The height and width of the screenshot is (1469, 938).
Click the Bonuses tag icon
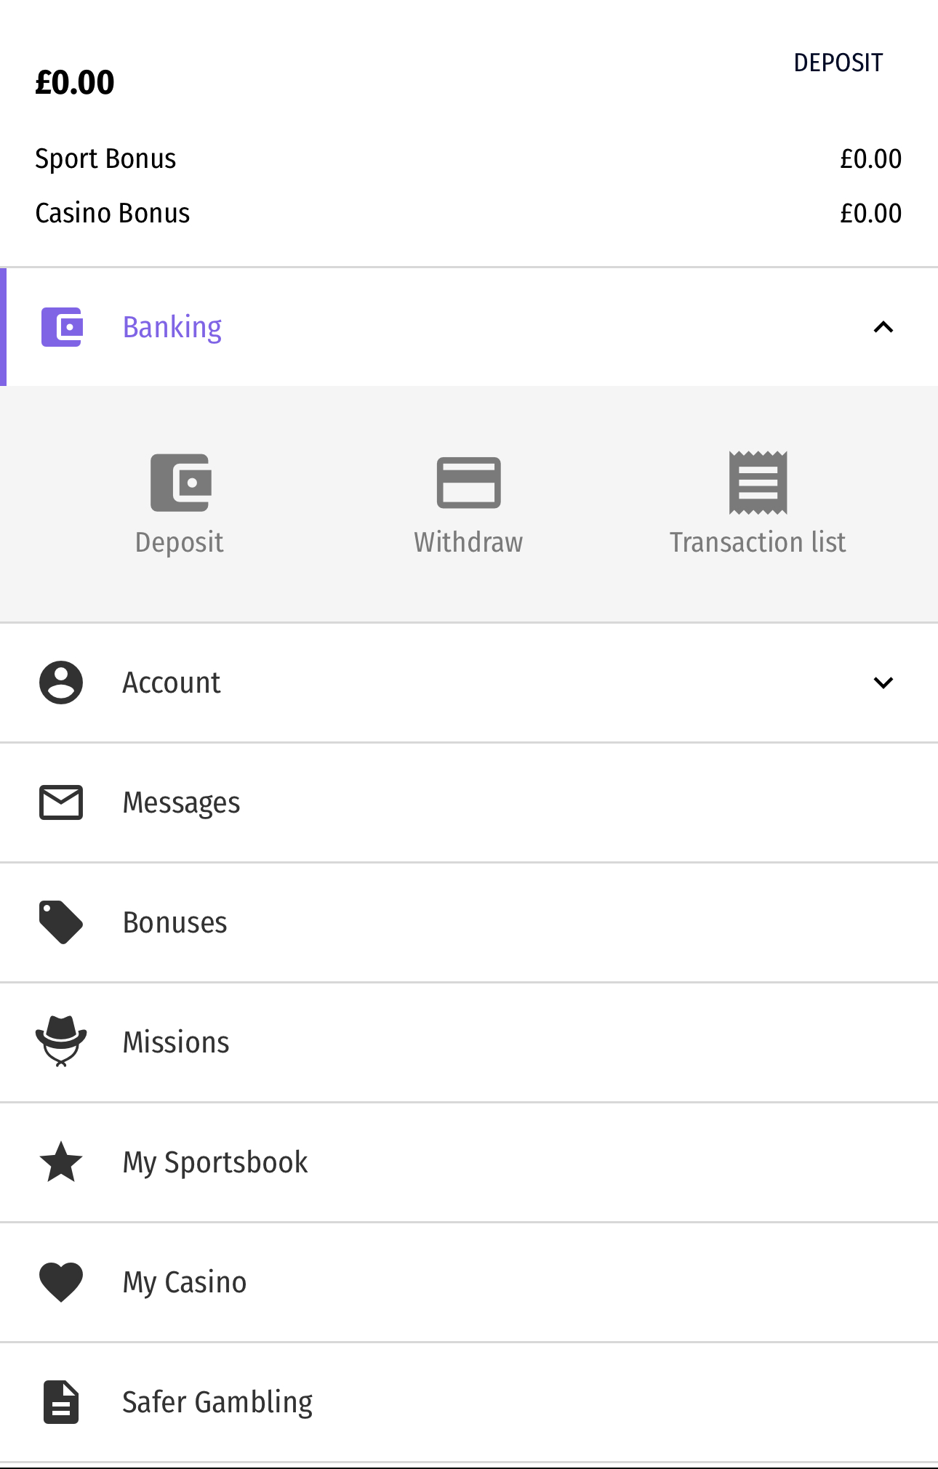61,922
